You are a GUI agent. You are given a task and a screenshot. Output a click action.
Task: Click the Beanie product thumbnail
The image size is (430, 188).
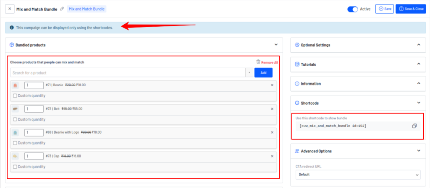tap(16, 85)
